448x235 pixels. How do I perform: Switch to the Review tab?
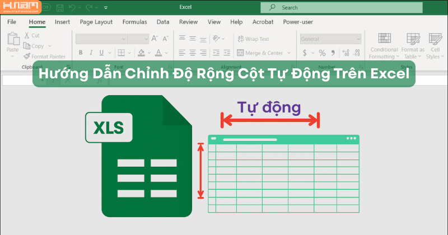pyautogui.click(x=188, y=22)
